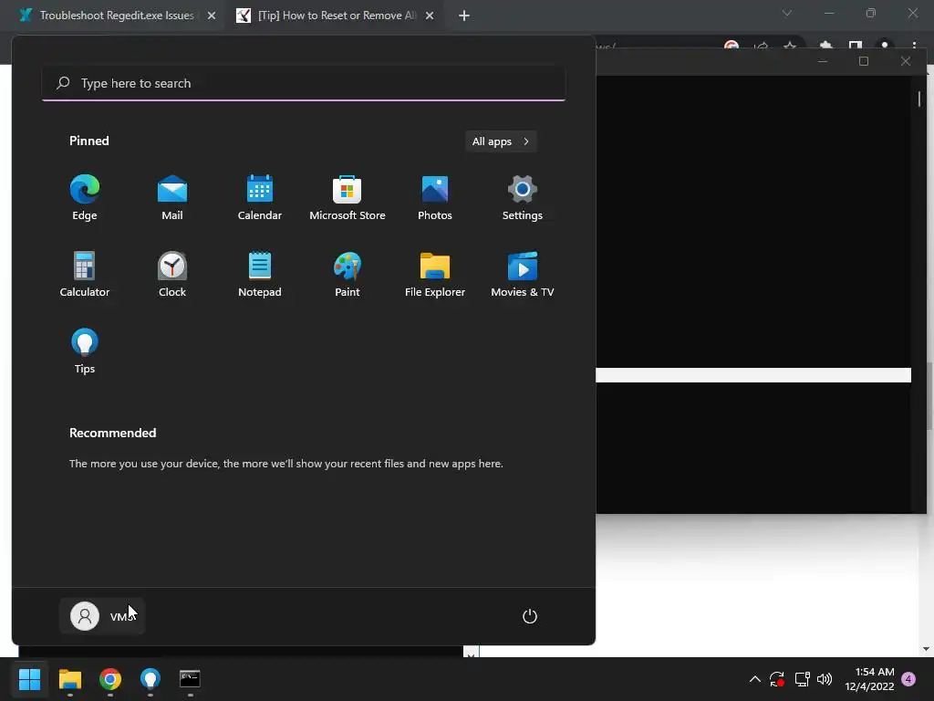Open a new Chrome tab
Image resolution: width=934 pixels, height=701 pixels.
464,16
